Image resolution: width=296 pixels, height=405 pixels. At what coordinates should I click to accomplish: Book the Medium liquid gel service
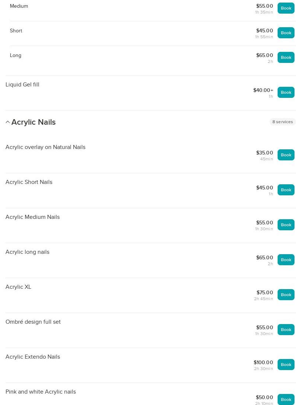[286, 8]
